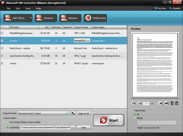
Task: Click the JPEG (*.jpg) output format cell
Action: (x=80, y=56)
